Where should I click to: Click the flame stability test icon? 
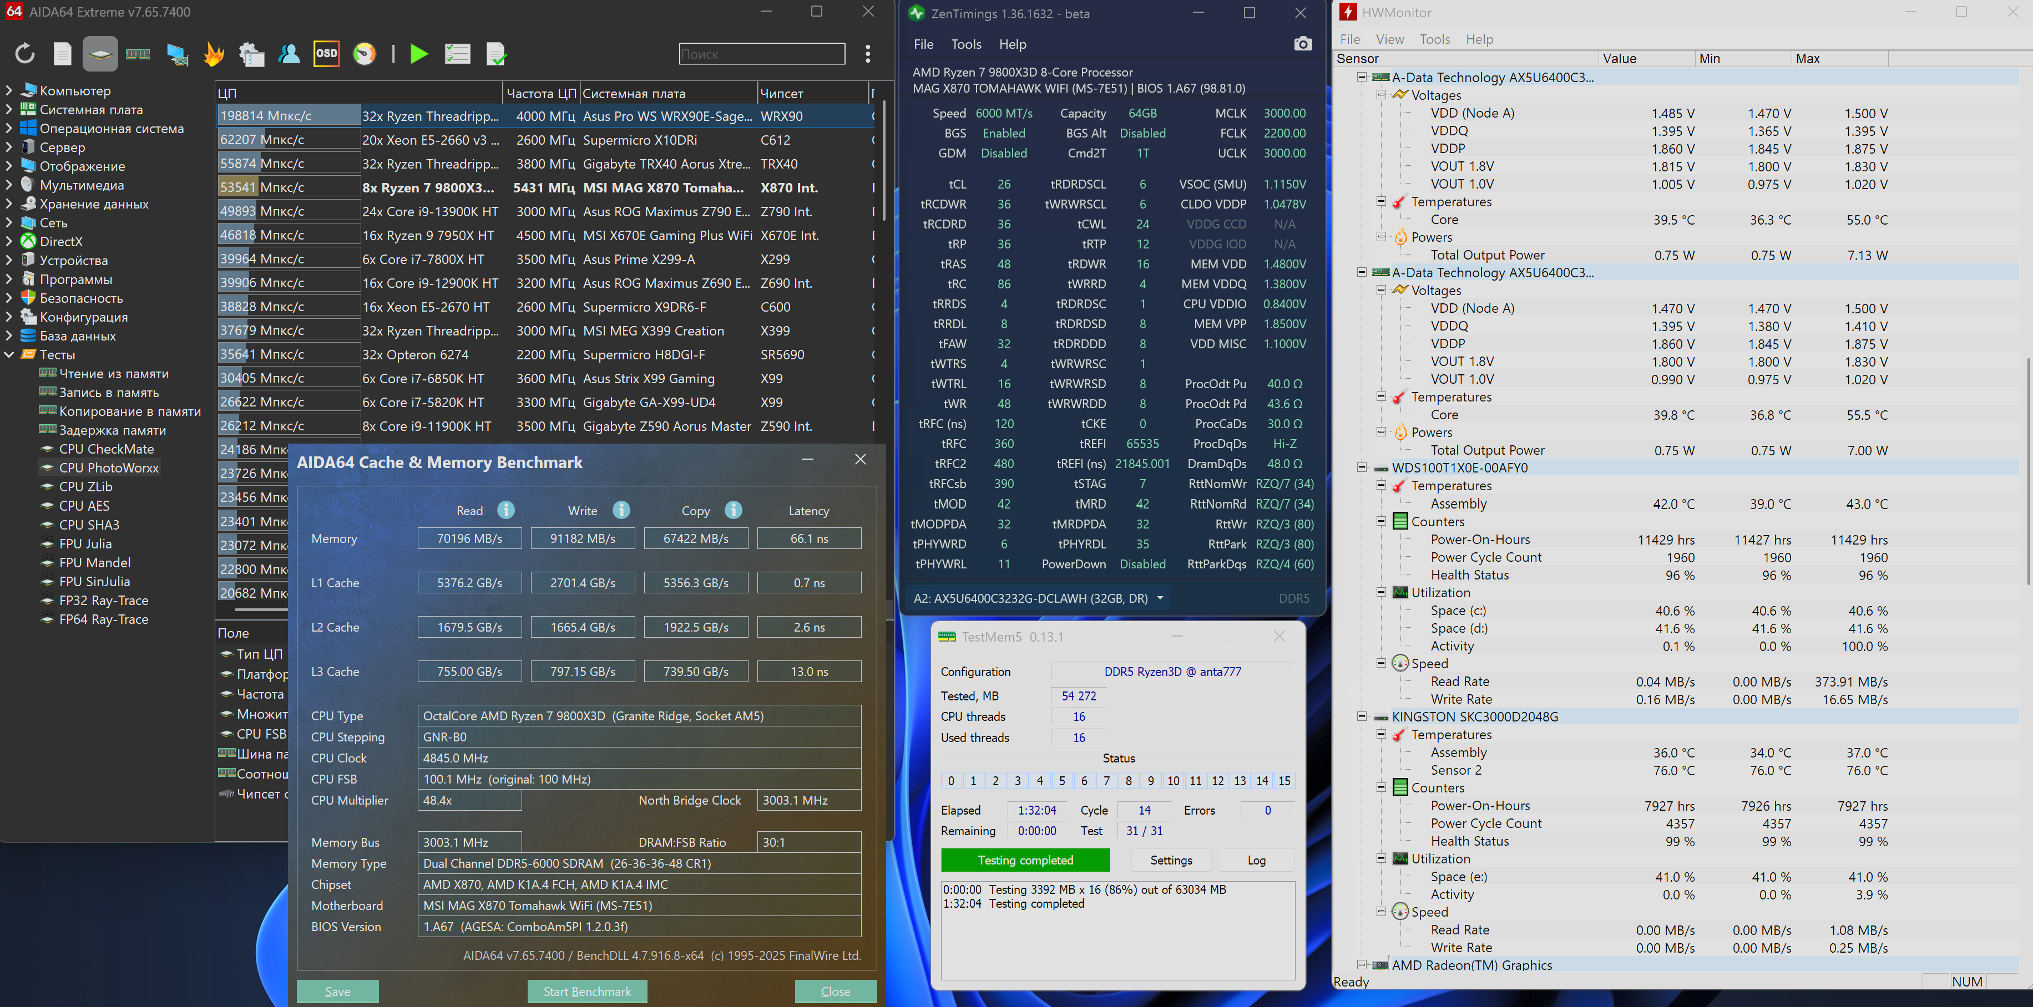click(x=214, y=54)
